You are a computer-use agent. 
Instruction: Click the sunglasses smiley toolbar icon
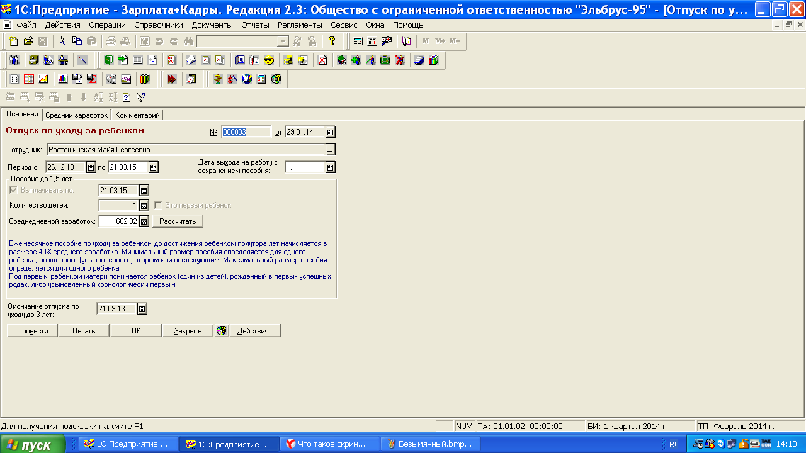click(x=269, y=60)
